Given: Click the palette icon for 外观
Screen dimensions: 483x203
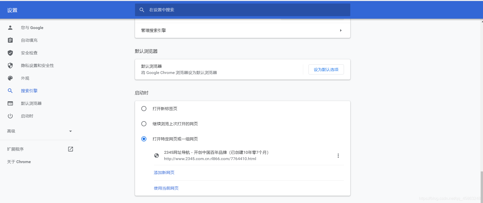Looking at the screenshot, I should pyautogui.click(x=10, y=78).
